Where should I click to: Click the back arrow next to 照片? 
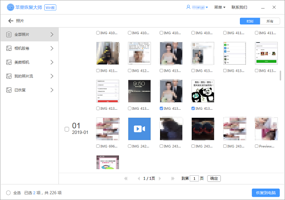pyautogui.click(x=11, y=21)
